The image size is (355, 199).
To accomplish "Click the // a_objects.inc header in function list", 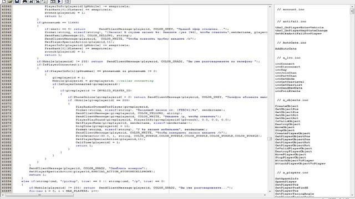I will click(x=292, y=100).
